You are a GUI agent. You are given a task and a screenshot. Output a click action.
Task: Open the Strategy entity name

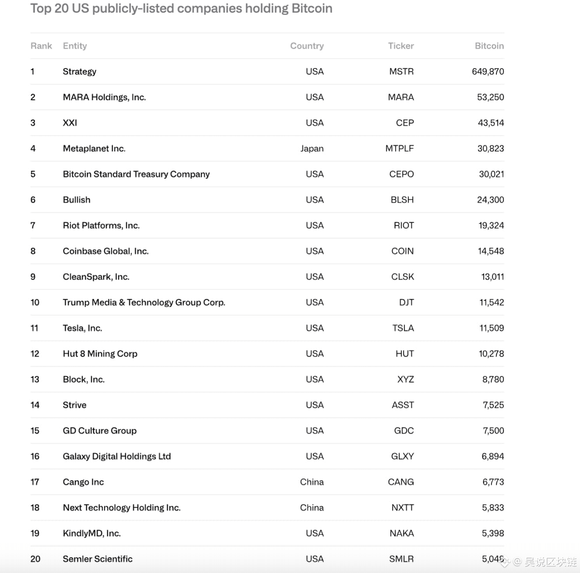coord(79,71)
